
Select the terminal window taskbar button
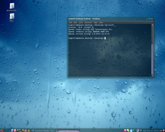[68, 130]
